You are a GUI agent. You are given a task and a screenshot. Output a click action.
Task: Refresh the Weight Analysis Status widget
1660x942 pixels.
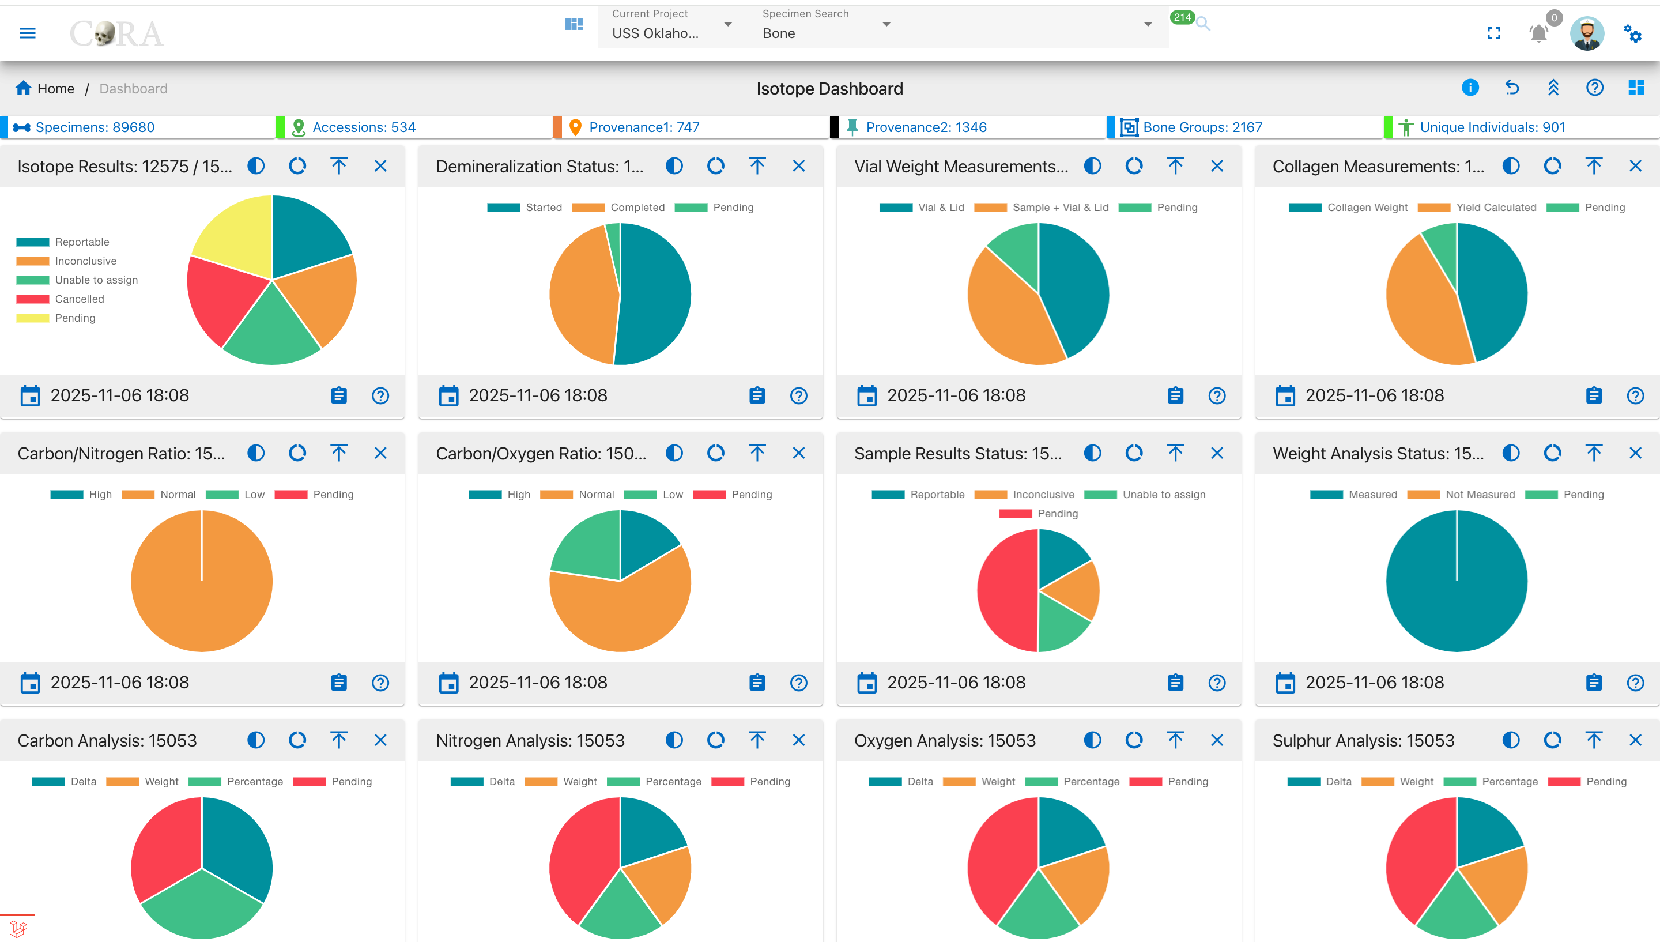(1553, 453)
